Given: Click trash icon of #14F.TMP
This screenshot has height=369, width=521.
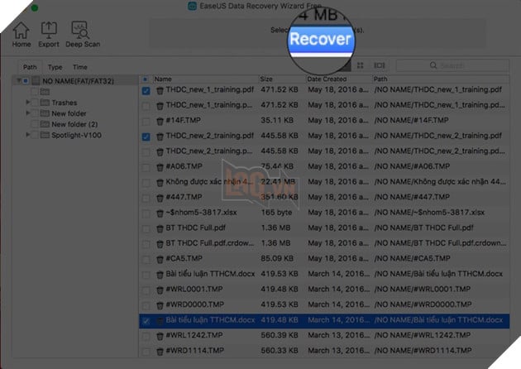Looking at the screenshot, I should [x=160, y=121].
